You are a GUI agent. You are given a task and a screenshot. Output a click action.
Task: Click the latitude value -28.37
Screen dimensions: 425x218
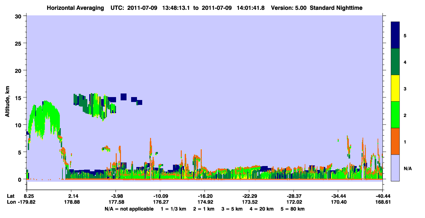coord(294,196)
